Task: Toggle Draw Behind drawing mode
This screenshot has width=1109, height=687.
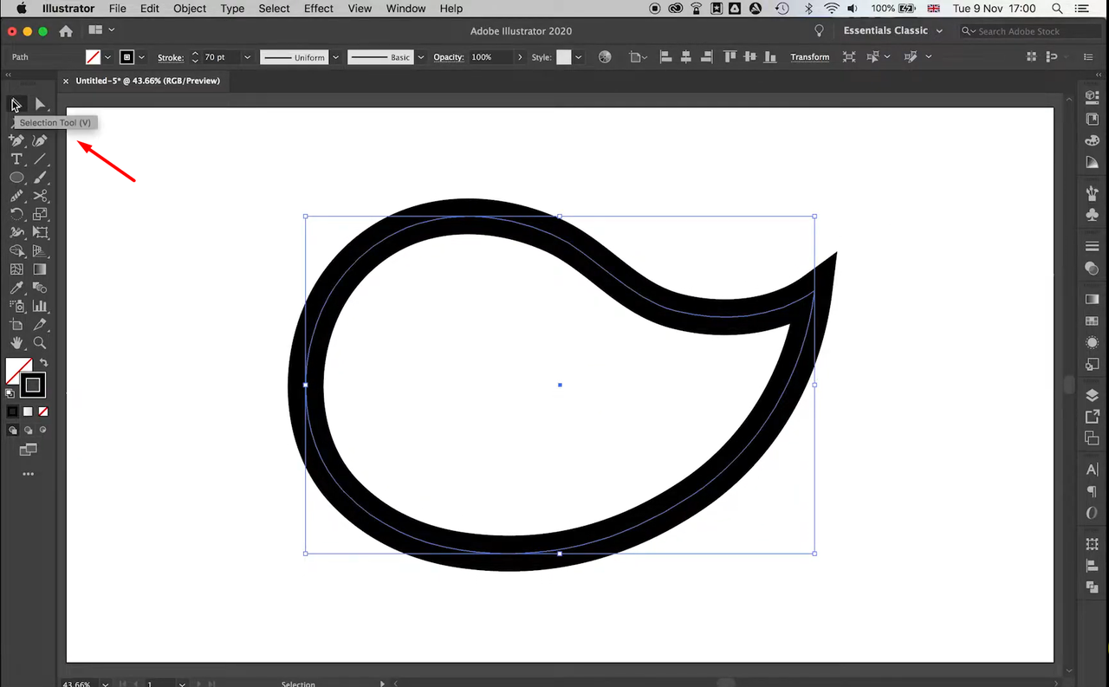Action: 28,431
